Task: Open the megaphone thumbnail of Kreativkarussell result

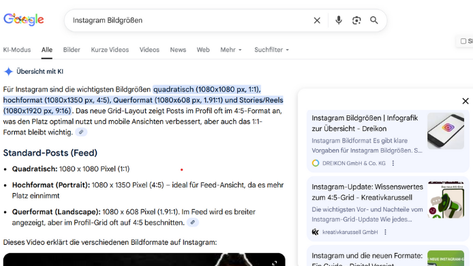Action: (446, 200)
